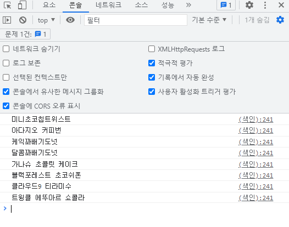Show the console sidebar panel icon

click(x=7, y=20)
